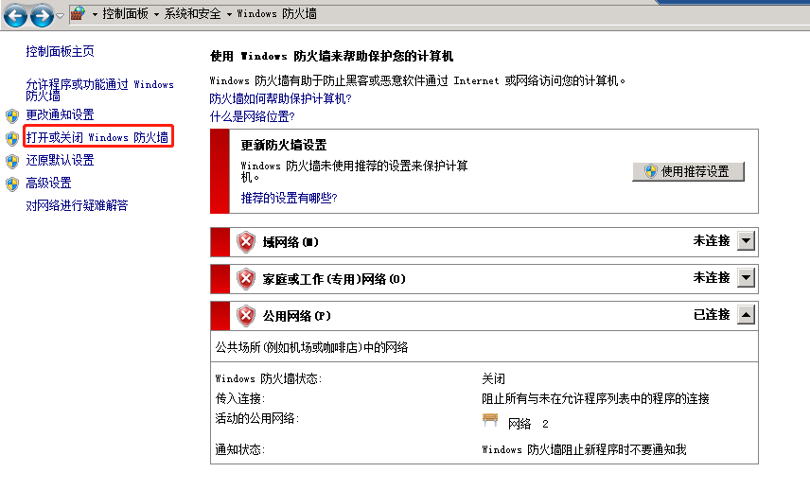Open recent pages dropdown next to Forward arrow

(x=60, y=15)
